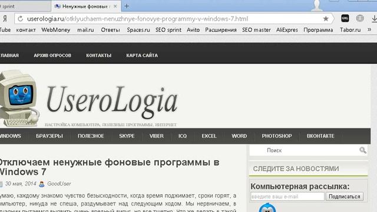377x212 pixels.
Task: Open the SEO master bookmark
Action: pyautogui.click(x=256, y=30)
